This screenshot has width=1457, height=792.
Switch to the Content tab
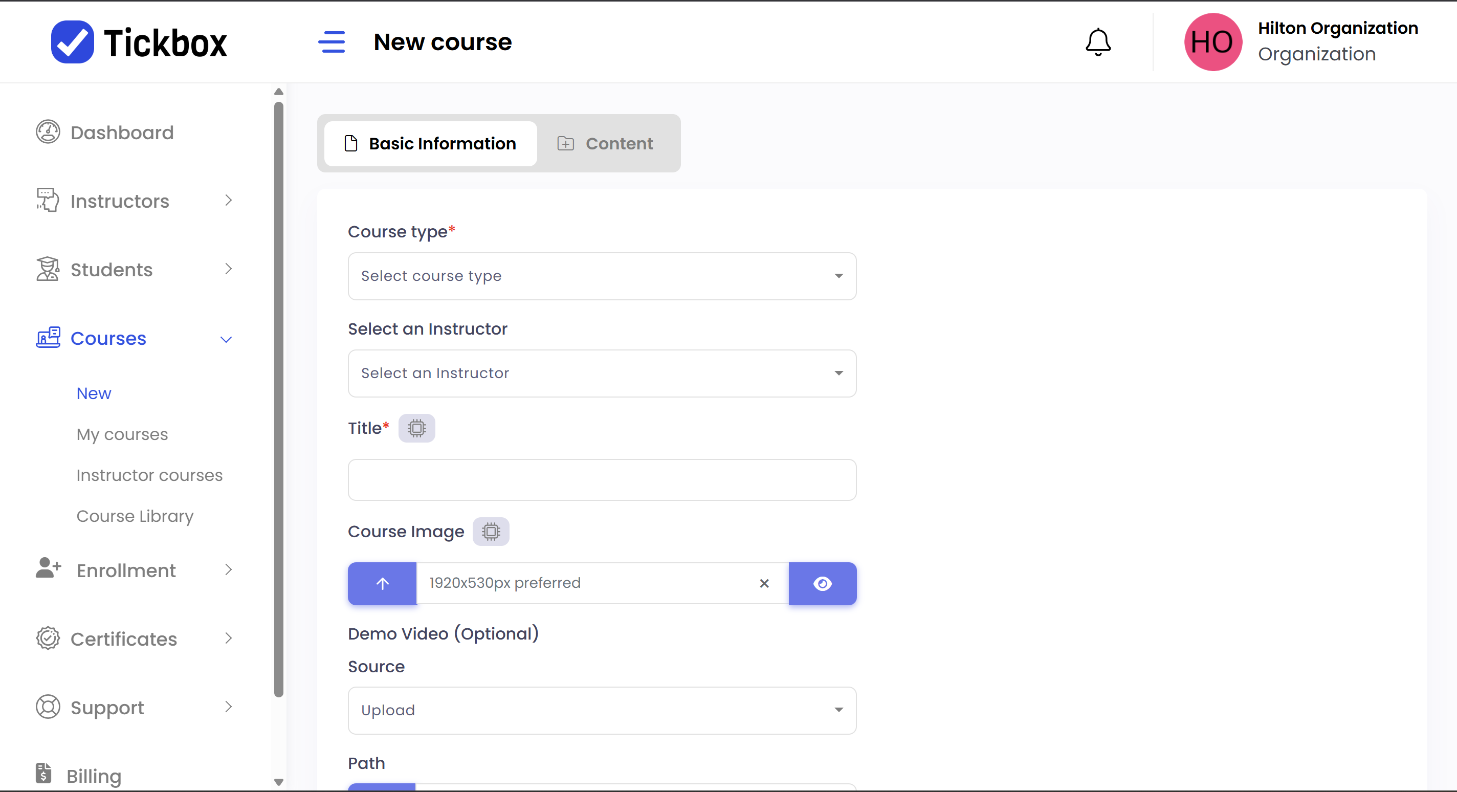606,144
